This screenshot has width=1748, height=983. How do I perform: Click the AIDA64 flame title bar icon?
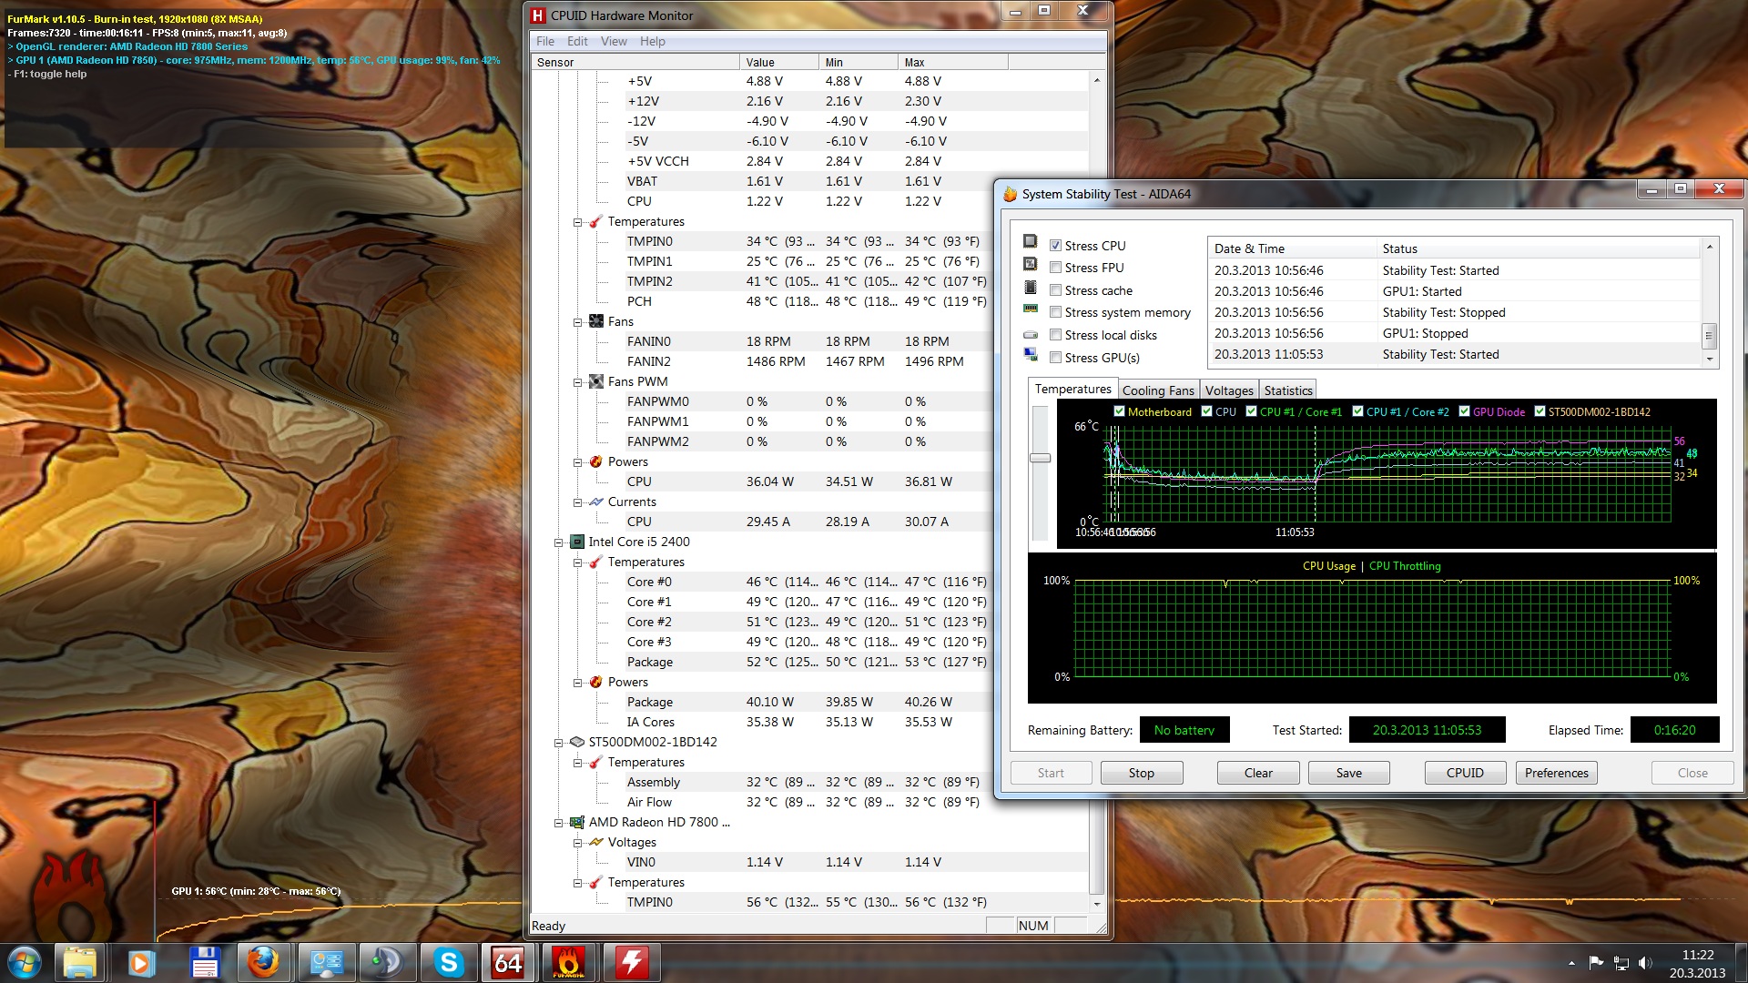[1010, 194]
